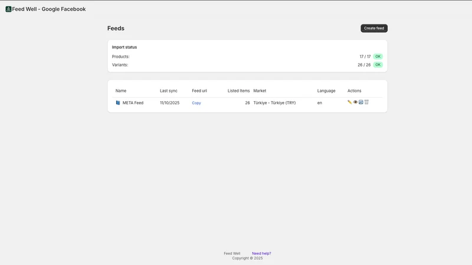The image size is (472, 265).
Task: Click the Variants OK status badge
Action: [378, 65]
